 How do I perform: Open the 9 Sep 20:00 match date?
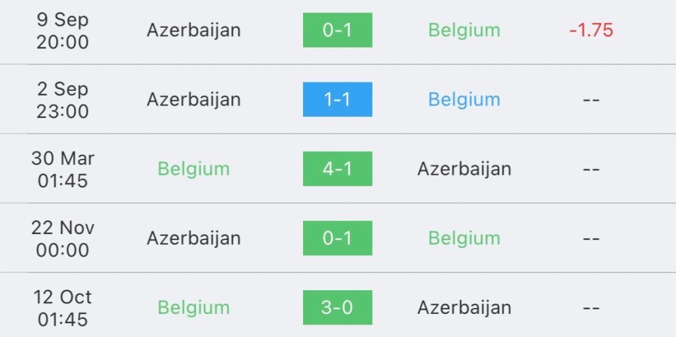click(63, 31)
